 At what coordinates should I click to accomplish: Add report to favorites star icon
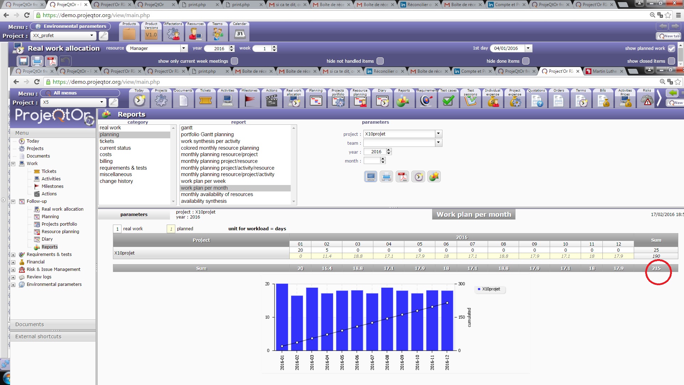tap(434, 176)
